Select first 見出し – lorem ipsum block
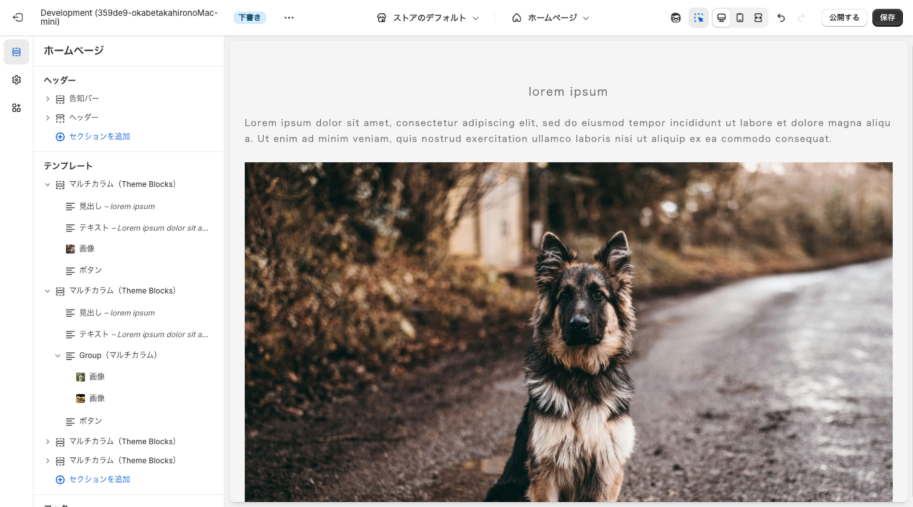The height and width of the screenshot is (507, 913). [x=117, y=206]
